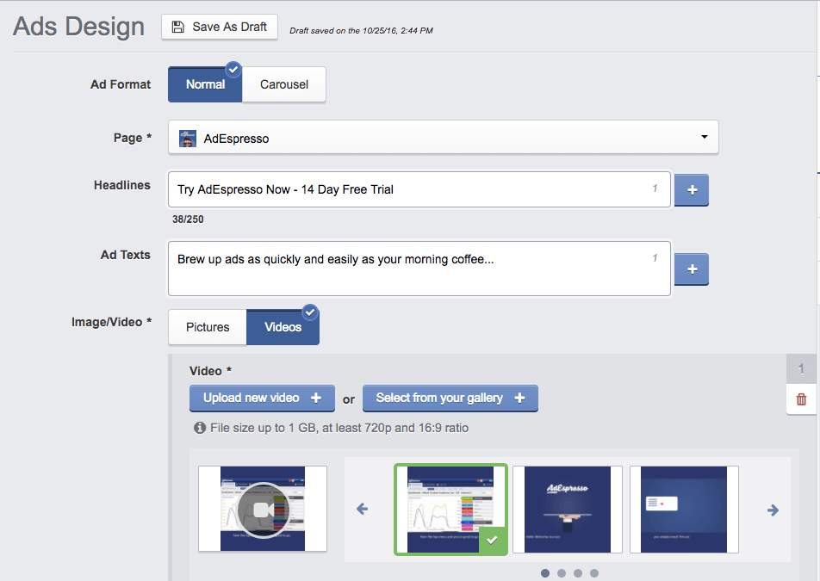Play the selected video preview thumbnail

[x=263, y=509]
